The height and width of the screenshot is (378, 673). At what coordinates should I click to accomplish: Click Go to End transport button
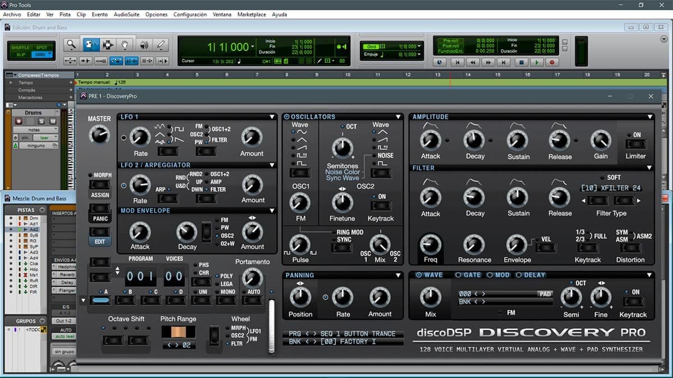click(504, 63)
